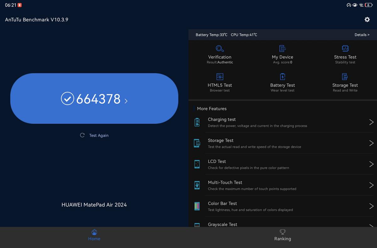
Task: Tap the Charging test battery icon
Action: coord(197,122)
